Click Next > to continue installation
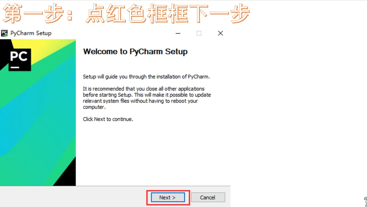The height and width of the screenshot is (207, 367). [168, 197]
